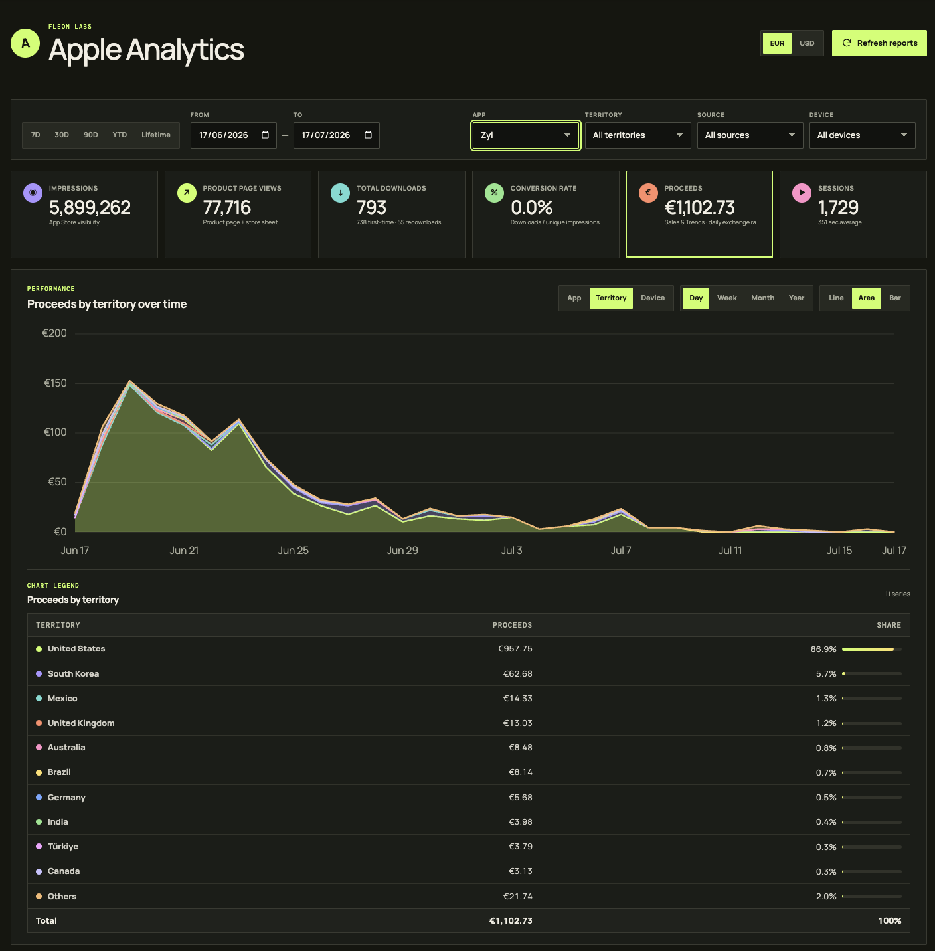Click the '€957.75' proceeds value
935x951 pixels.
(515, 649)
